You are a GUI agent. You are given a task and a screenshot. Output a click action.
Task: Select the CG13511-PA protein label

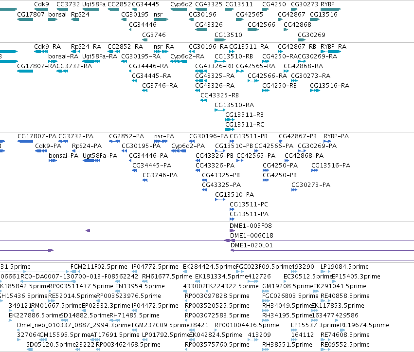[x=249, y=214]
